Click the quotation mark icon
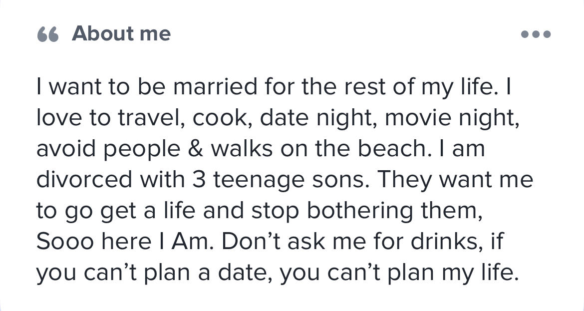 [x=48, y=34]
